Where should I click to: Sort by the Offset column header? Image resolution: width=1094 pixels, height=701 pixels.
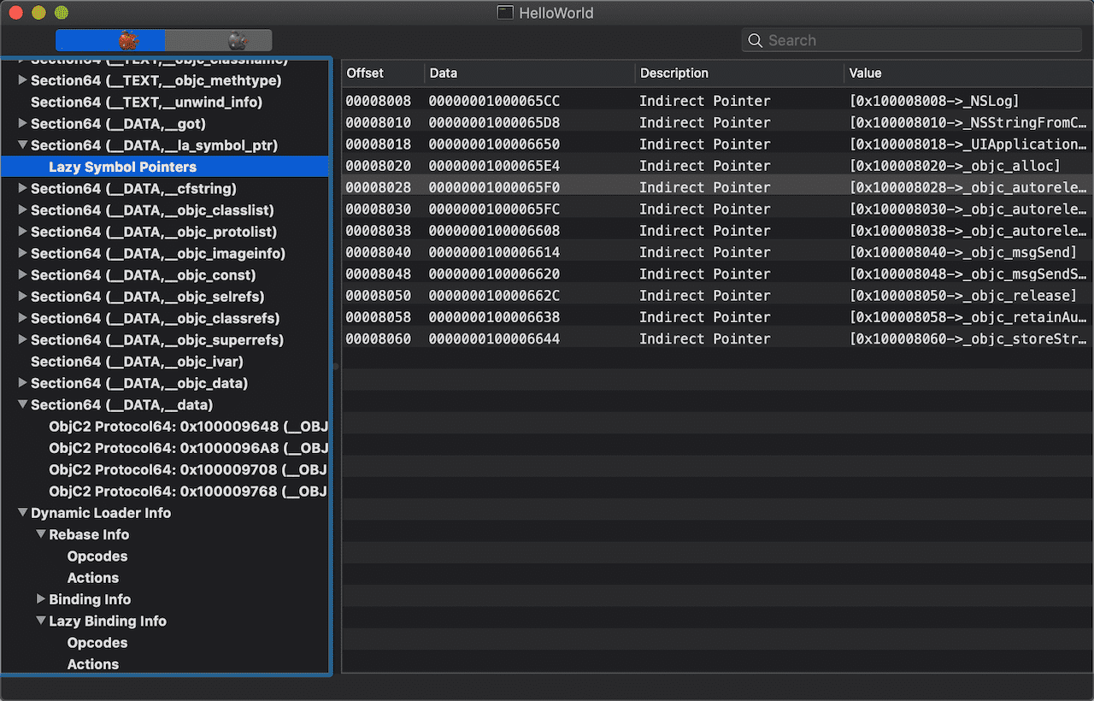coord(383,74)
